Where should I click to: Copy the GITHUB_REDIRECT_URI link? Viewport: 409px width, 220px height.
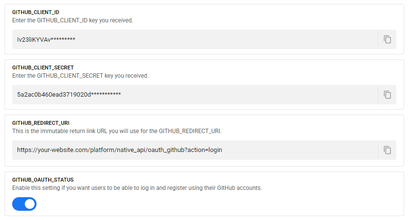tap(387, 150)
